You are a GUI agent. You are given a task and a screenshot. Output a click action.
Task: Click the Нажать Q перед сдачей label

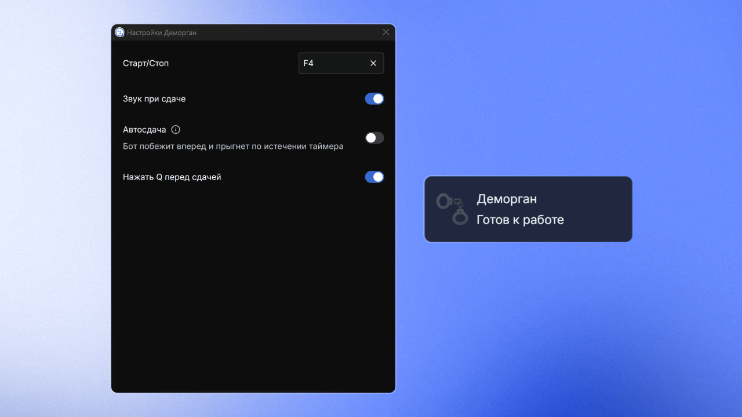(172, 177)
